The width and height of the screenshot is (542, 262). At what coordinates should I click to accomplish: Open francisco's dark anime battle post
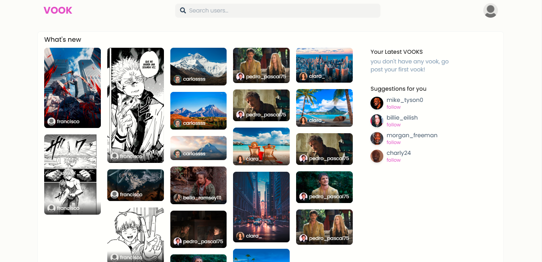point(135,185)
